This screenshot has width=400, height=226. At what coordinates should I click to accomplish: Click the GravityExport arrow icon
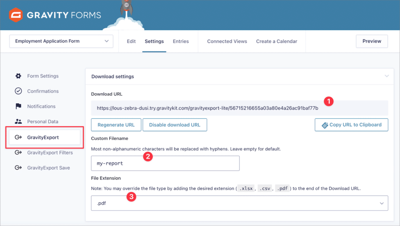coord(18,138)
